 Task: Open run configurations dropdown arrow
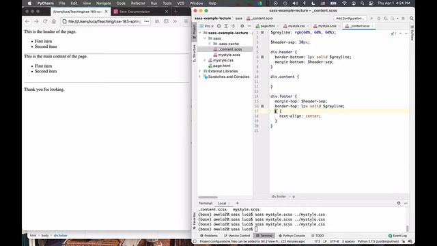tap(397, 18)
